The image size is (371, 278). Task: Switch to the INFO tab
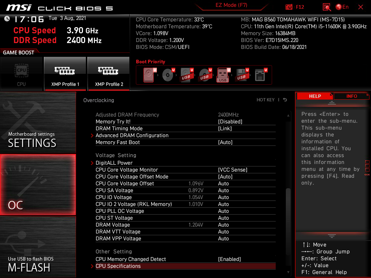pyautogui.click(x=351, y=96)
